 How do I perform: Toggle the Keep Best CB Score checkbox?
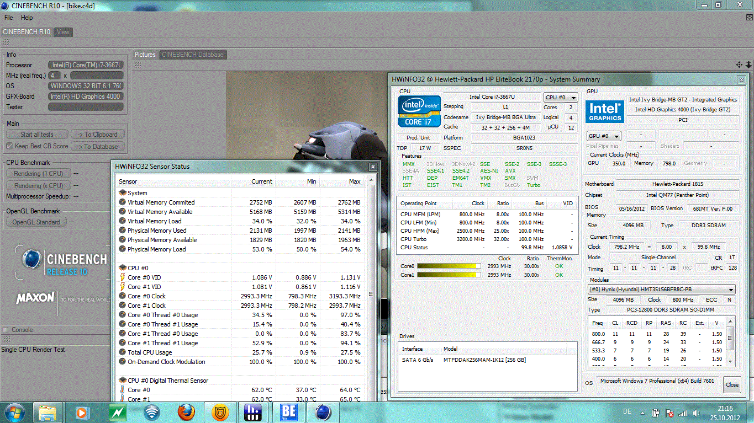tap(9, 146)
